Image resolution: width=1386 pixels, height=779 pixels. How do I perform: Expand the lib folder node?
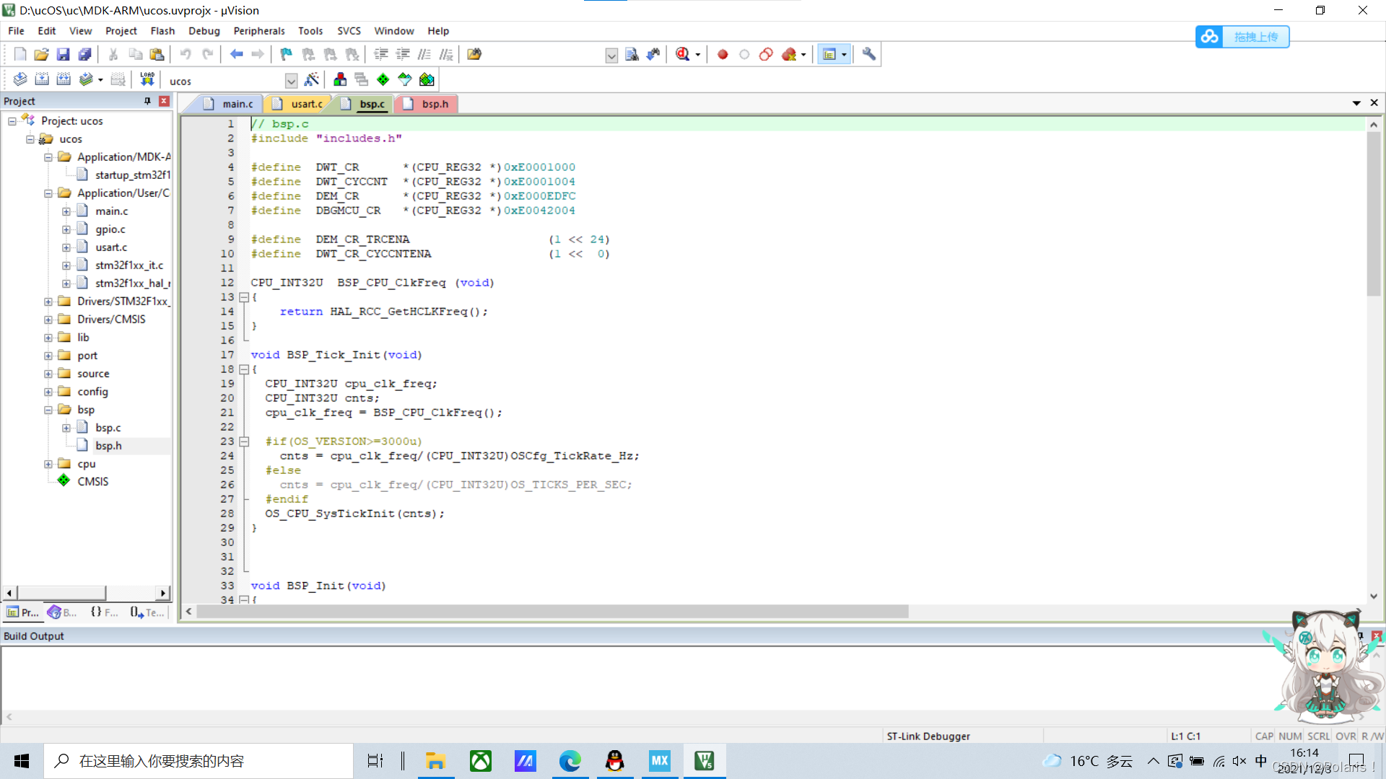click(x=48, y=338)
